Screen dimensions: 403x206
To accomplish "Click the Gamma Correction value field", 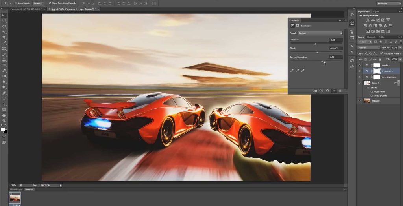I will pos(336,57).
